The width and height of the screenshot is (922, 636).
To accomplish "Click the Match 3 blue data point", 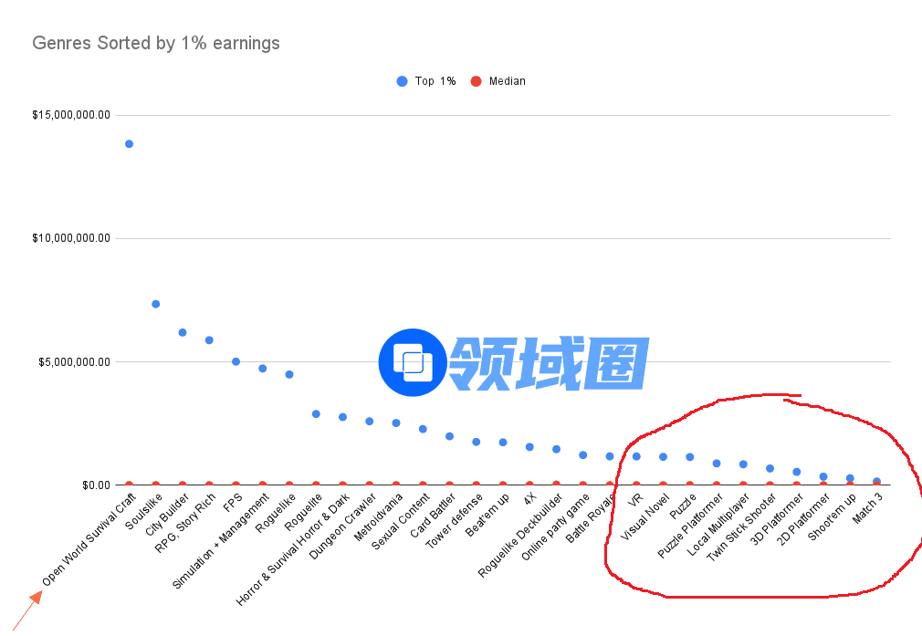I will (877, 481).
